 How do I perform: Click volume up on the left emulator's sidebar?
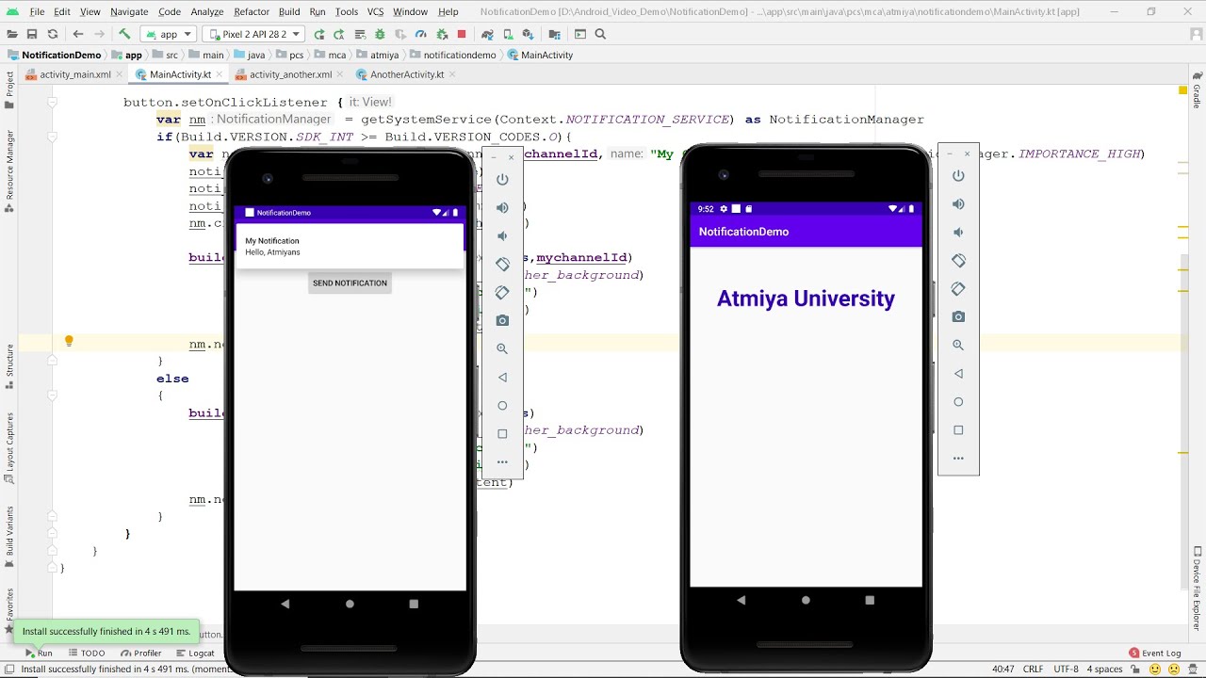pyautogui.click(x=502, y=207)
